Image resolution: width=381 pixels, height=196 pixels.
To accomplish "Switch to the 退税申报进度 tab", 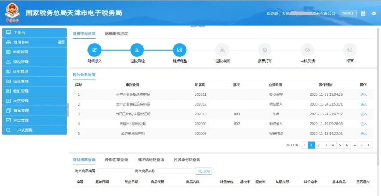I will 84,34.
